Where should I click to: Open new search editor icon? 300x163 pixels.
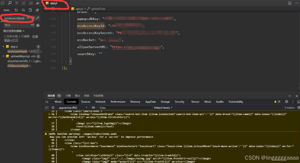pyautogui.click(x=30, y=10)
